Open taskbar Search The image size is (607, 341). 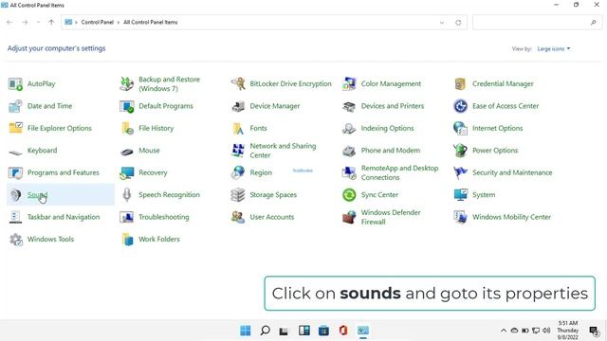[266, 331]
